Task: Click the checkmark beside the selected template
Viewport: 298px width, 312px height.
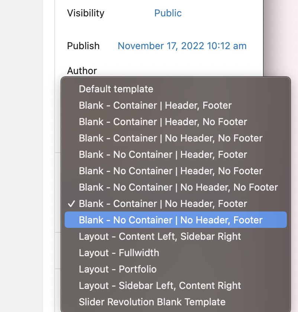Action: tap(72, 204)
